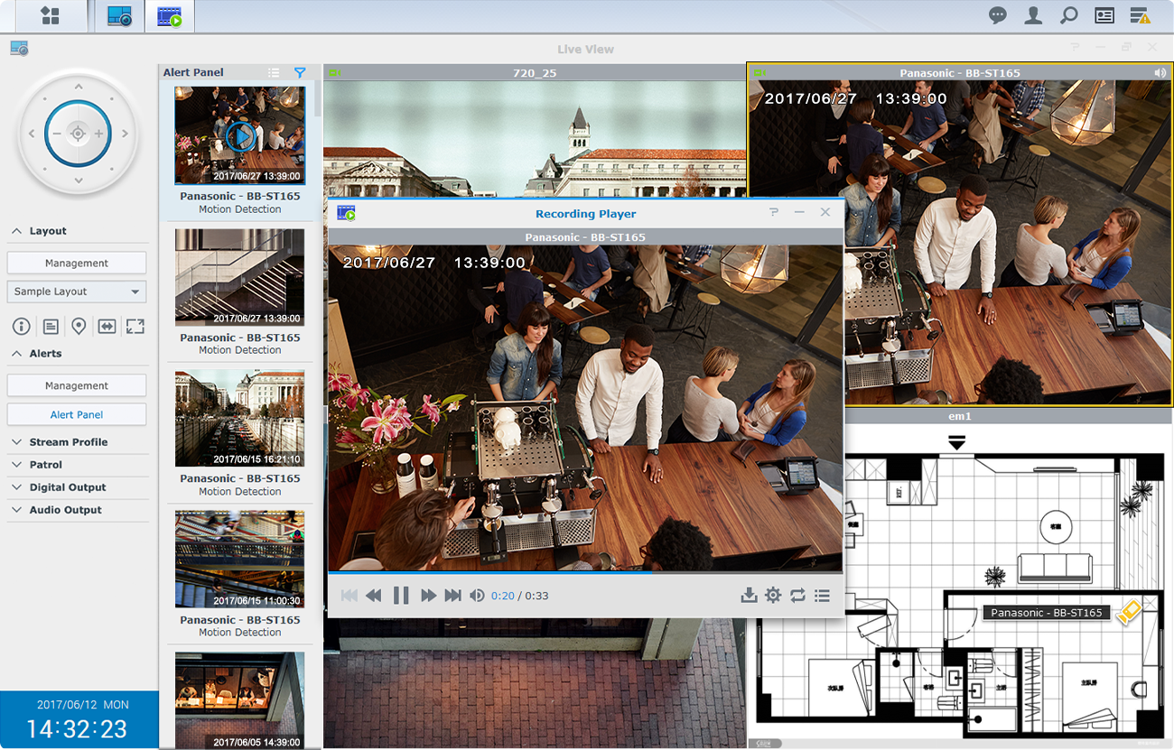Toggle loop playback in Recording Player

point(797,596)
